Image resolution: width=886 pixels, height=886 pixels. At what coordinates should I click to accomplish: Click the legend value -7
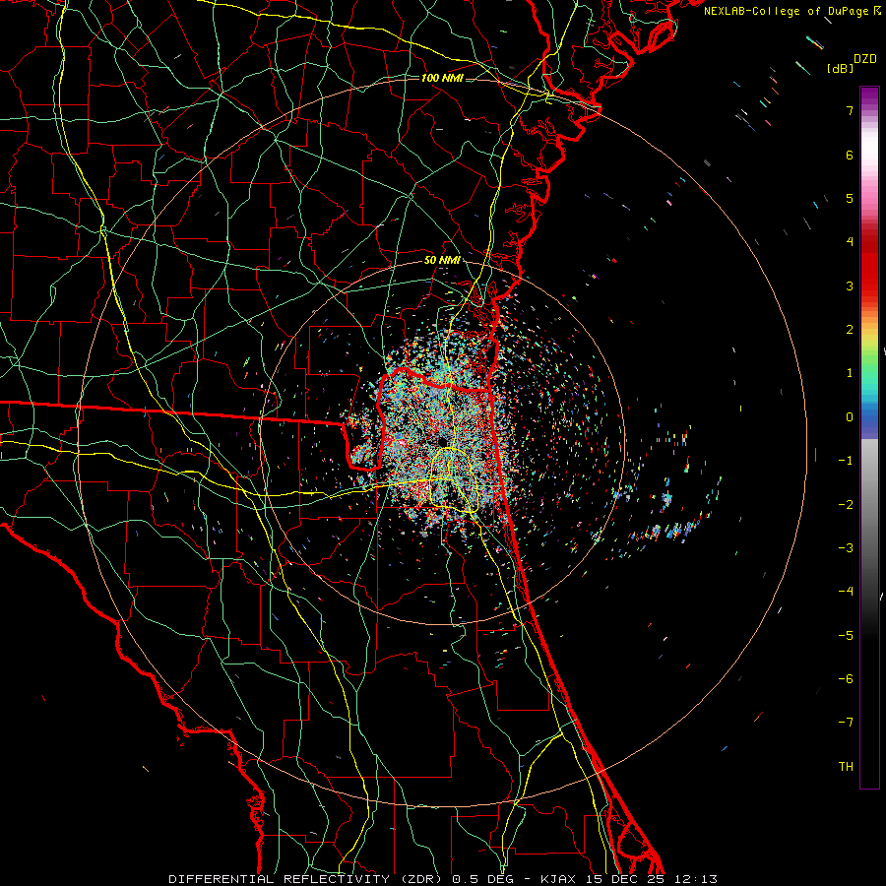tap(846, 723)
